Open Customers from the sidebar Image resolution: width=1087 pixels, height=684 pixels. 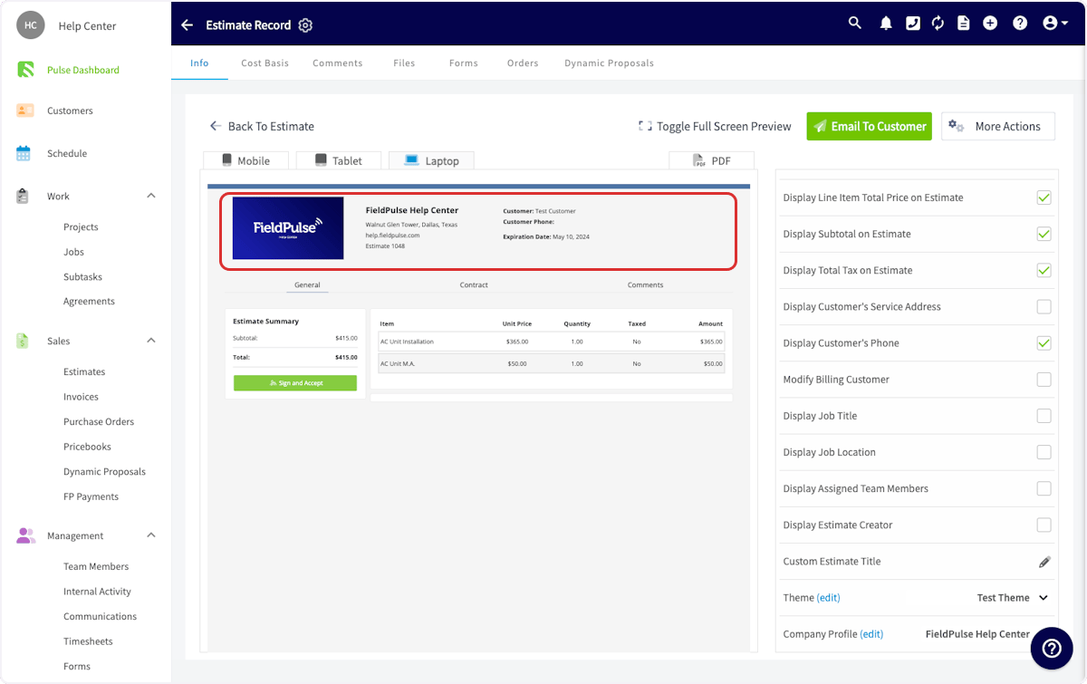70,111
